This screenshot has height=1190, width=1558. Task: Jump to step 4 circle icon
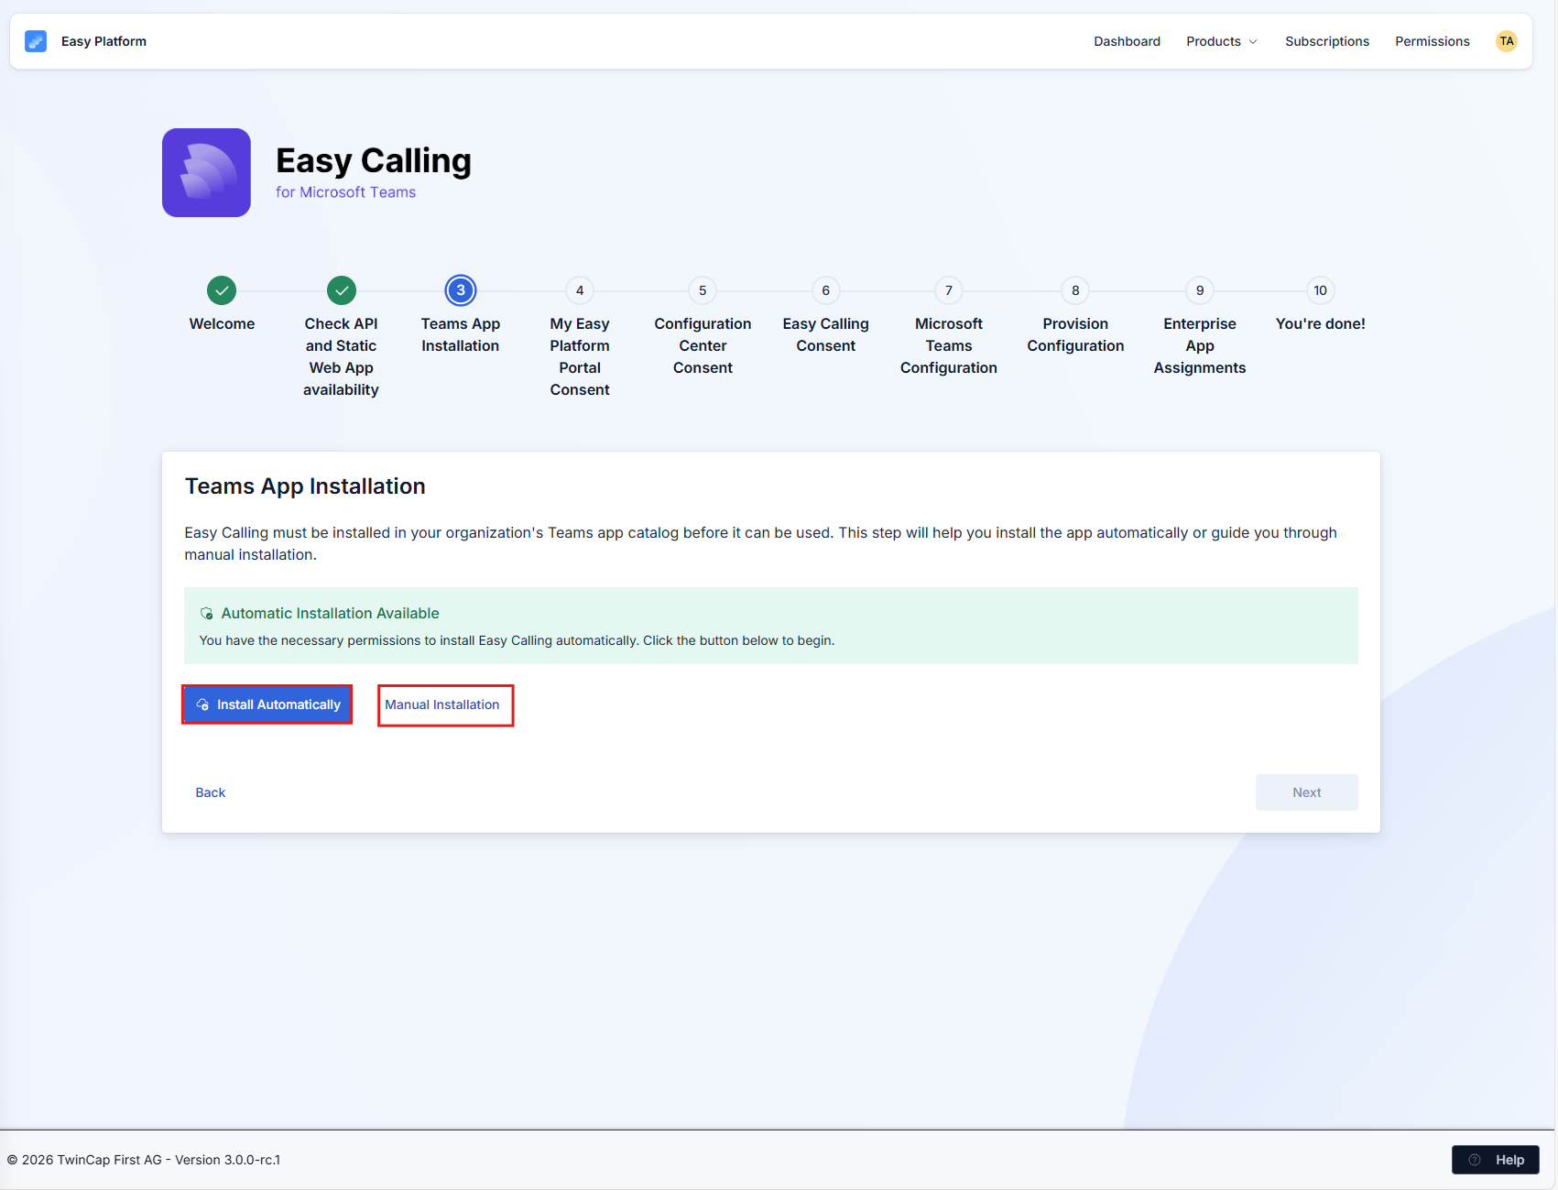[x=580, y=290]
